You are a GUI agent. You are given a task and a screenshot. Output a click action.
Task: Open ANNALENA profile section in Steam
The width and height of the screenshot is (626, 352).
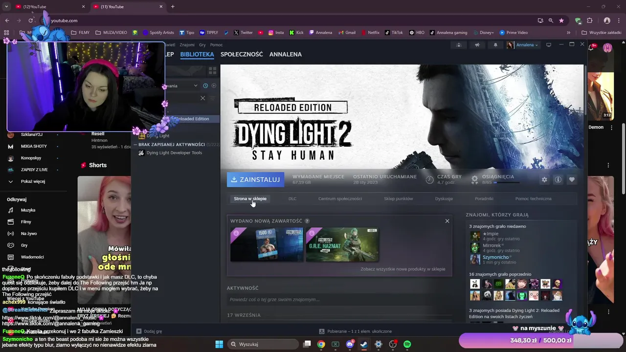pyautogui.click(x=286, y=54)
